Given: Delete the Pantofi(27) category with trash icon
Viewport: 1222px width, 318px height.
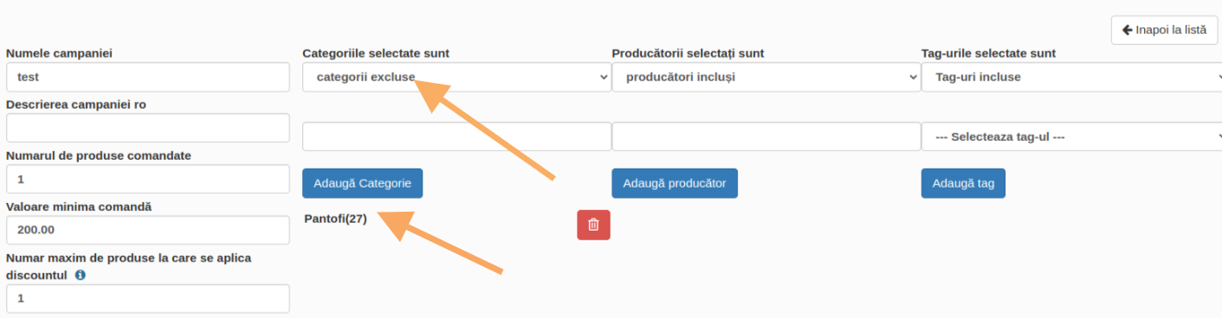Looking at the screenshot, I should [593, 225].
